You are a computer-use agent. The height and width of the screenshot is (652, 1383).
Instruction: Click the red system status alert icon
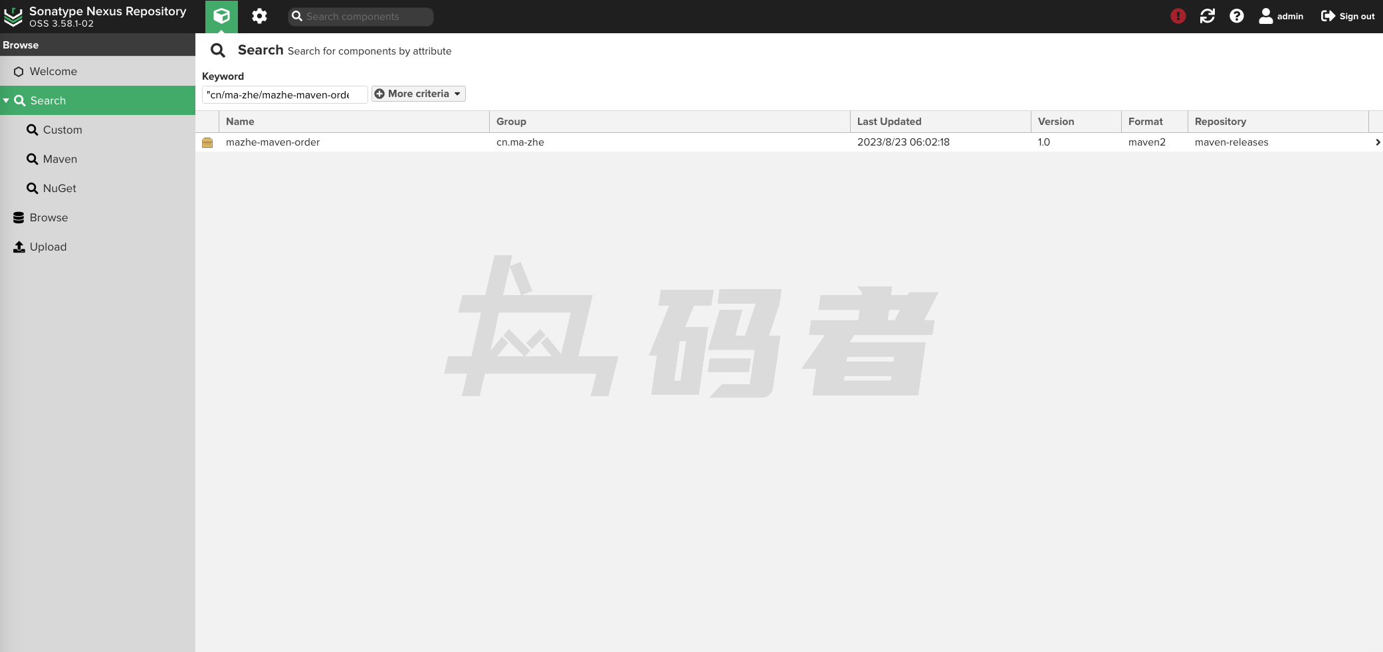point(1178,16)
